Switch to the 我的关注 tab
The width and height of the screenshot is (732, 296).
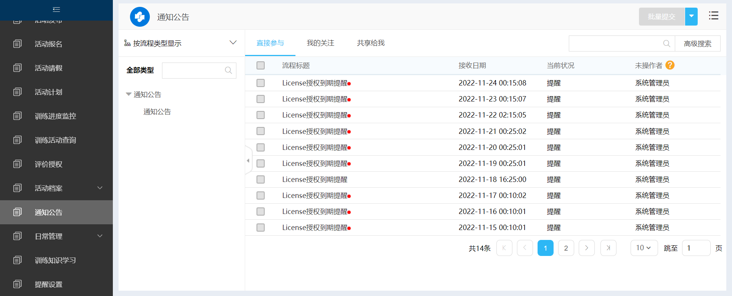coord(320,43)
